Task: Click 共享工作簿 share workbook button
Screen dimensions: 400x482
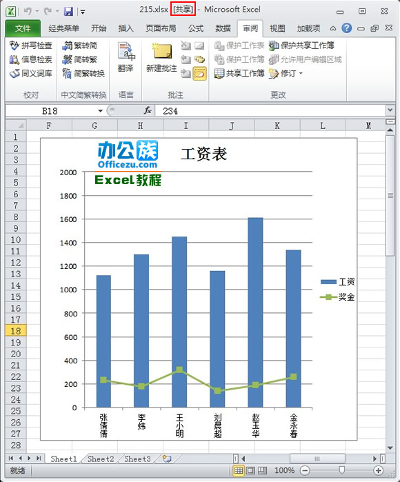Action: click(x=239, y=74)
